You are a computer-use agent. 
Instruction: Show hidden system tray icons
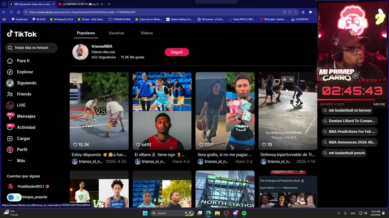pyautogui.click(x=339, y=213)
